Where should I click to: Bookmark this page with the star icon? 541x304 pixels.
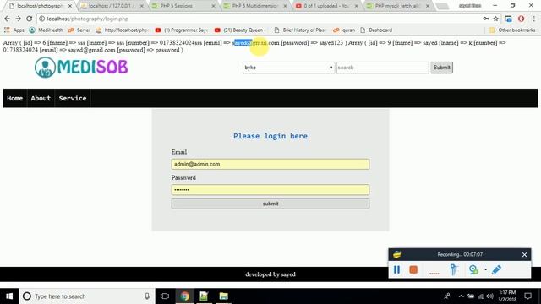click(x=496, y=19)
